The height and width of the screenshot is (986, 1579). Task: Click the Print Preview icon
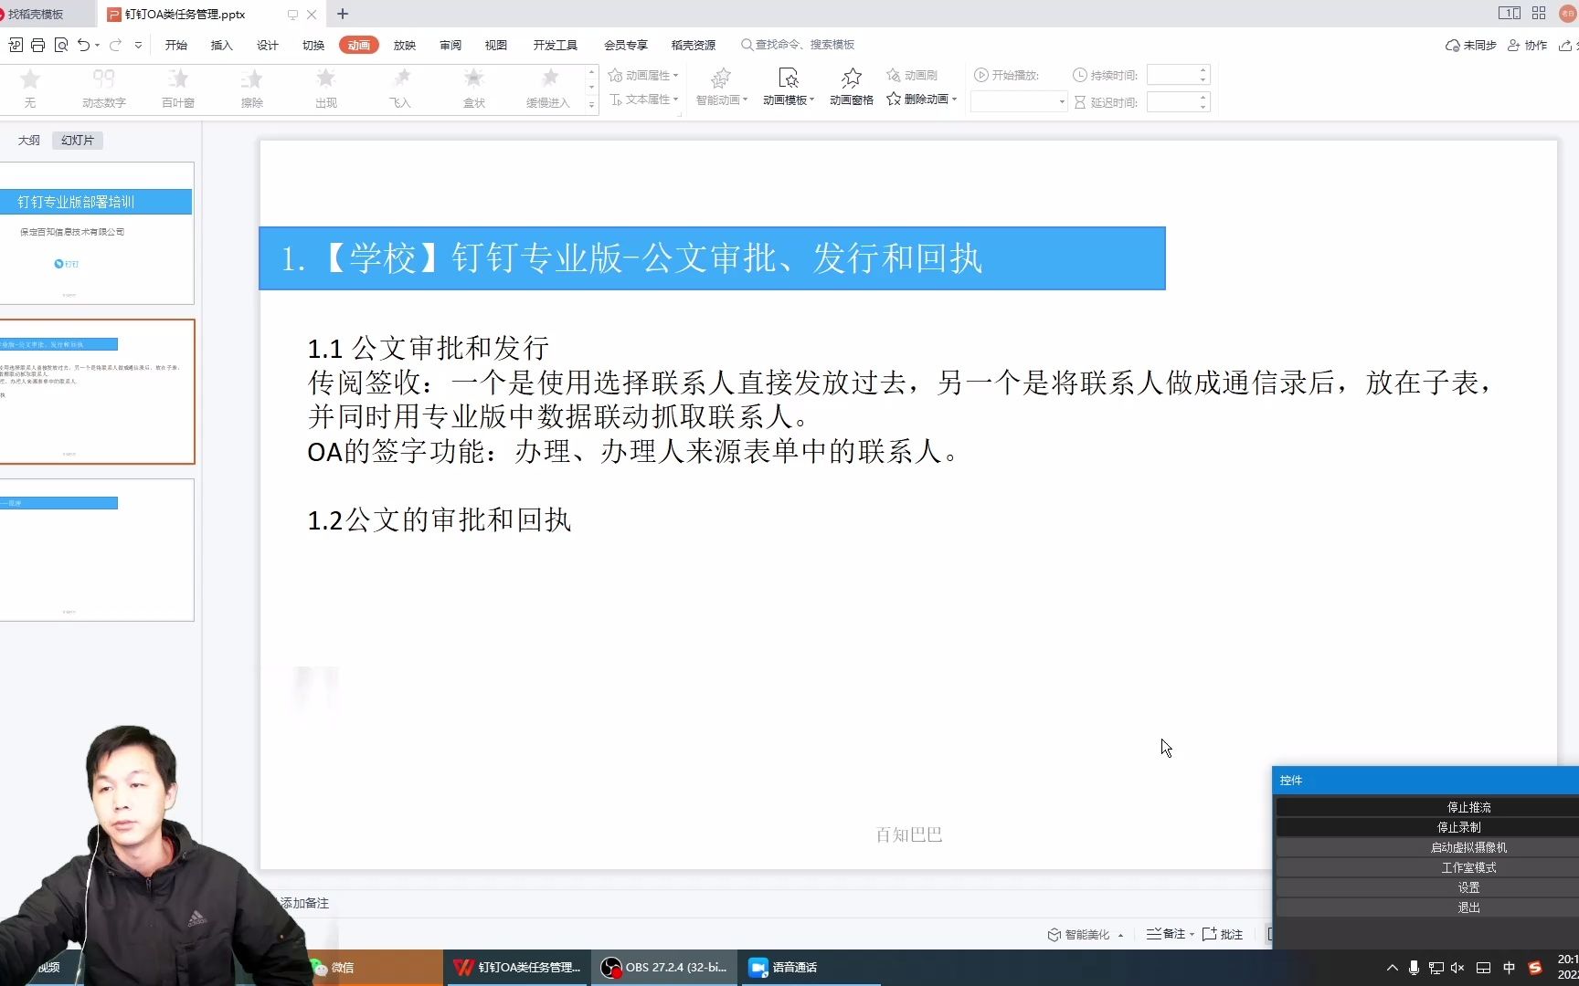[x=61, y=45]
